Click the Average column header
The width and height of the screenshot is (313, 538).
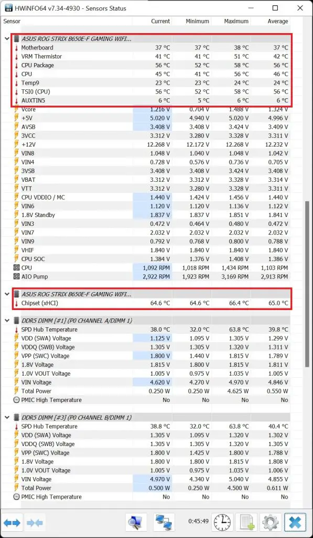[x=270, y=21]
